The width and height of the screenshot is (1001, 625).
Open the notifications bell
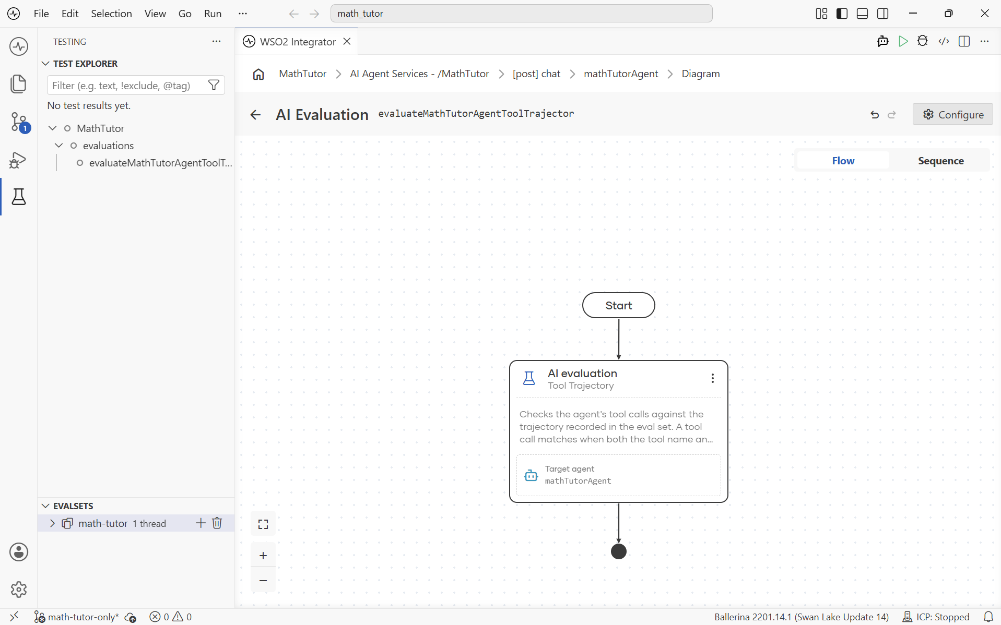click(988, 617)
